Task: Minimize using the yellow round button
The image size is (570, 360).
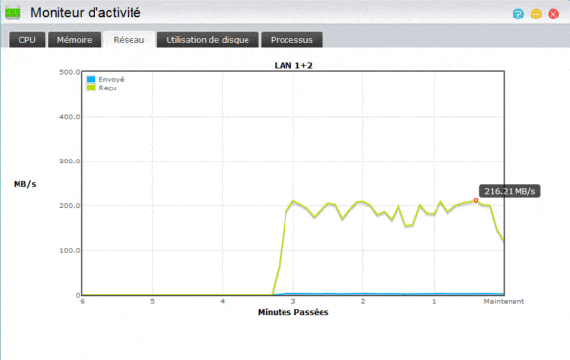Action: click(x=536, y=15)
